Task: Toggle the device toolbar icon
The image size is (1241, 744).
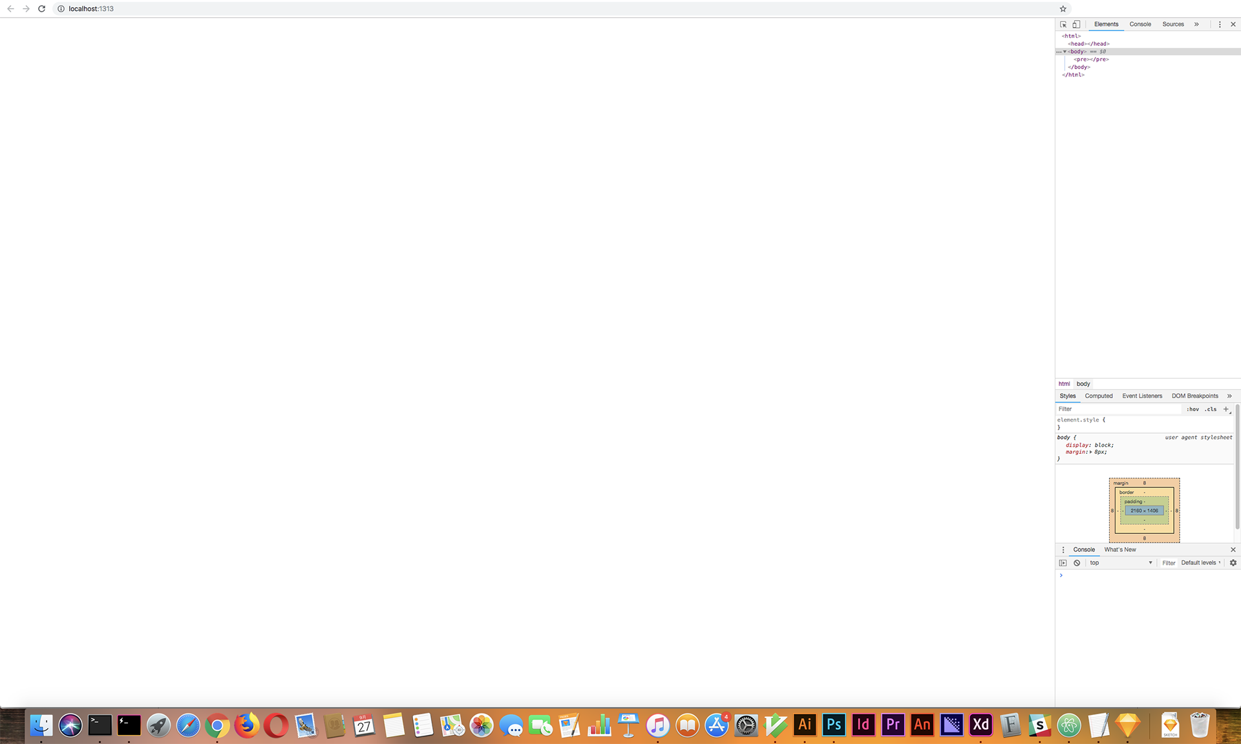Action: tap(1076, 25)
